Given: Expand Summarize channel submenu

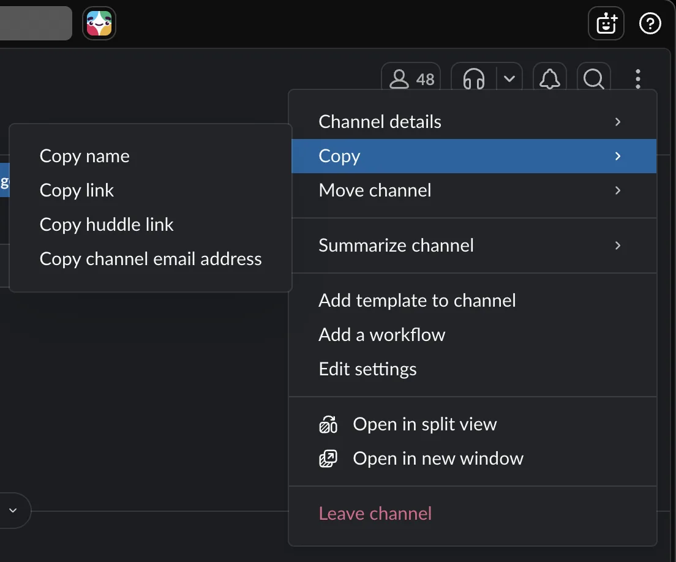Looking at the screenshot, I should pos(474,245).
